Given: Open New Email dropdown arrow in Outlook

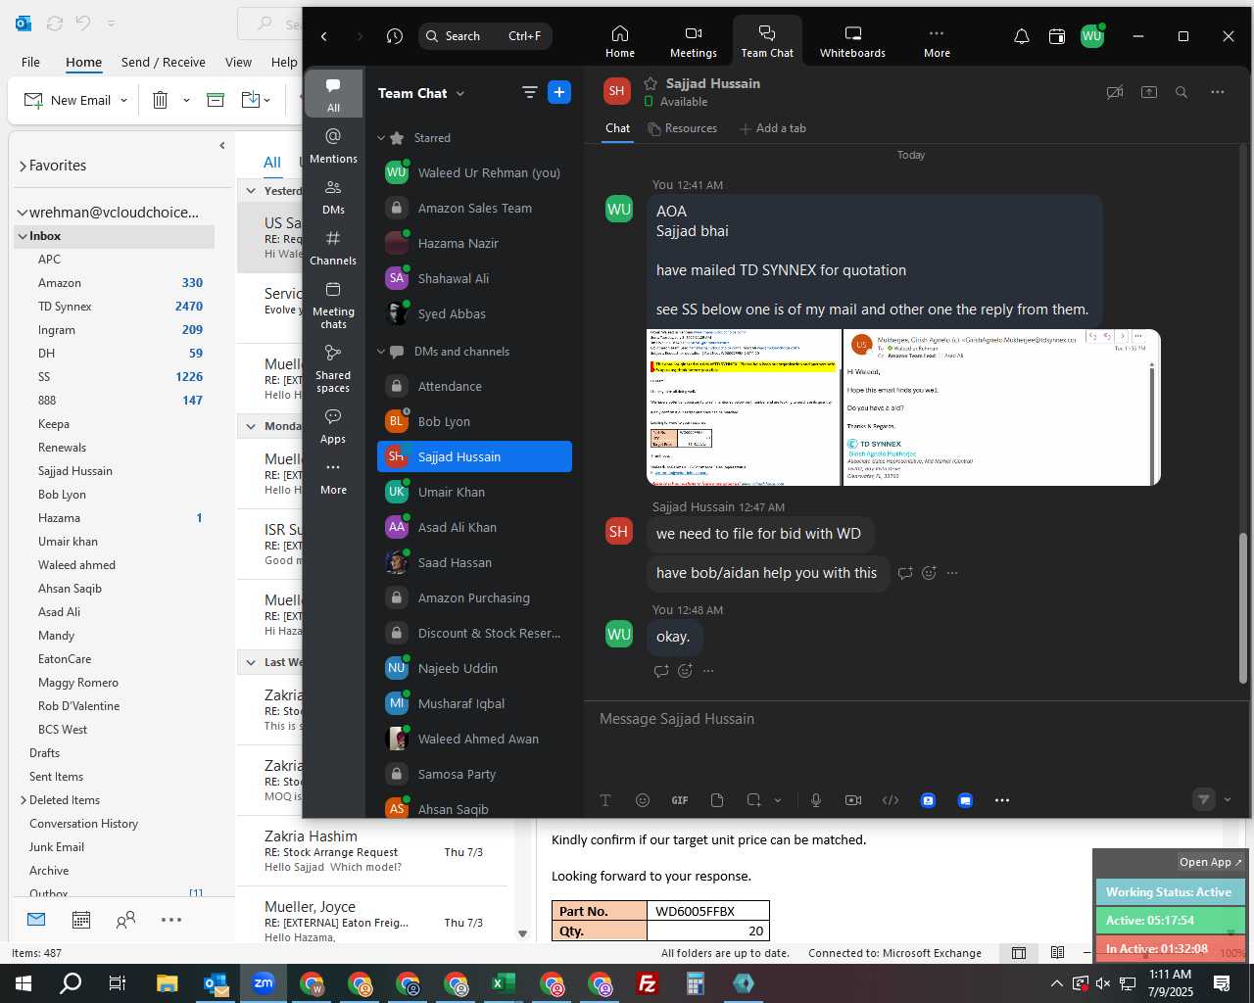Looking at the screenshot, I should (123, 100).
